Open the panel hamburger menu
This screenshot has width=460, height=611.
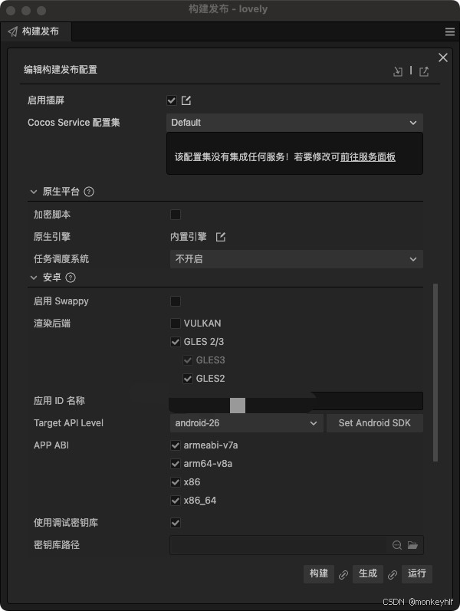[x=450, y=31]
